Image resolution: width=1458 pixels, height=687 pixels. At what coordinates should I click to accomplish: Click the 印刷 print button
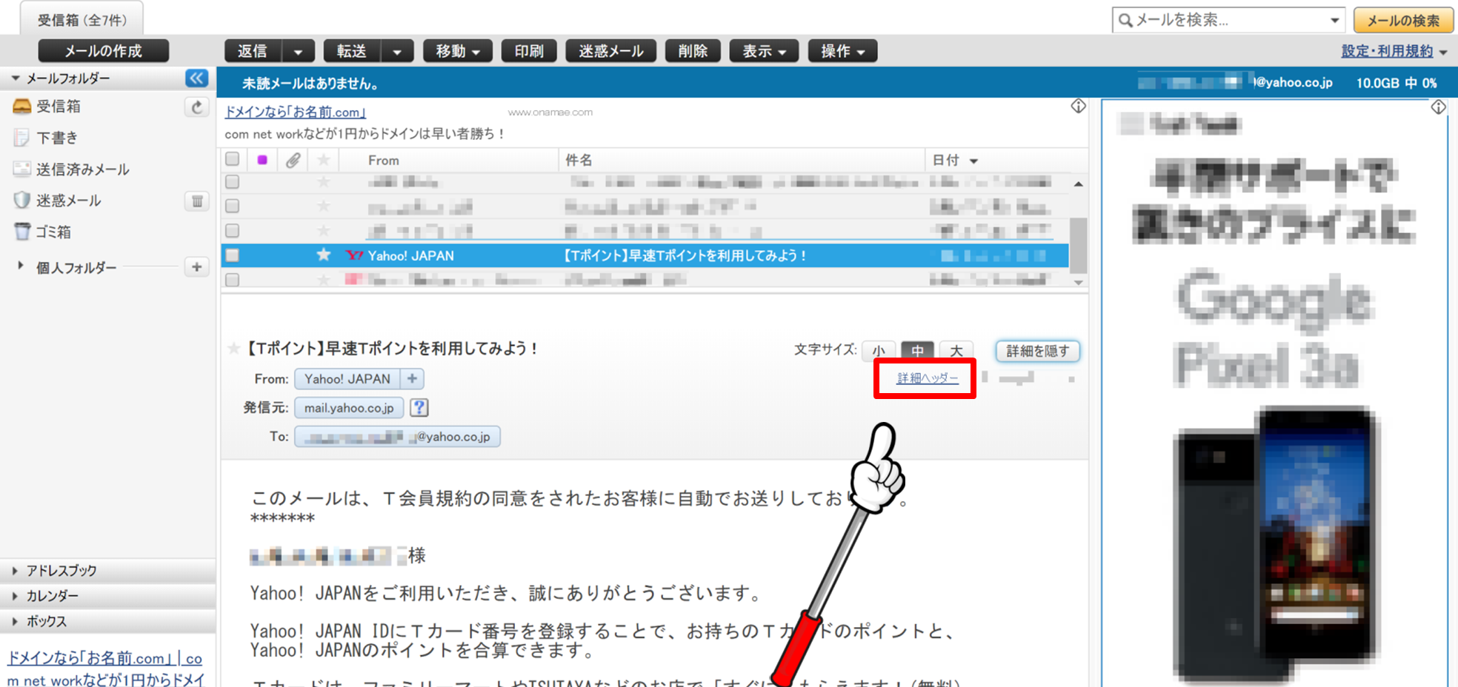(x=529, y=51)
